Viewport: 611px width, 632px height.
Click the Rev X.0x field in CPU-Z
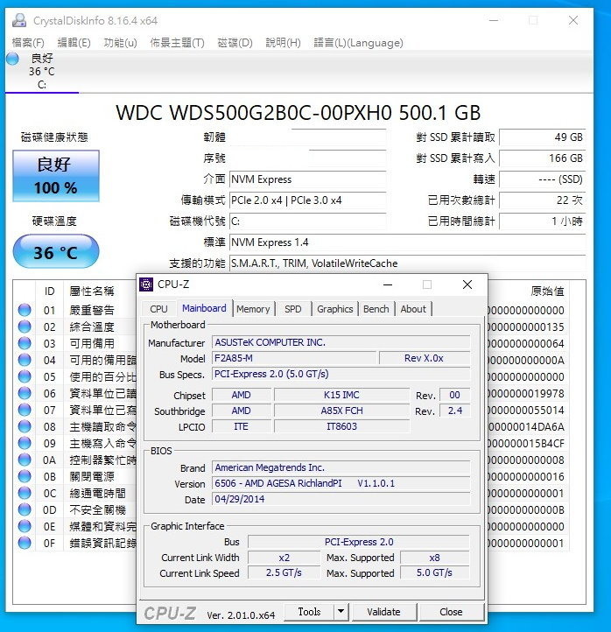[x=425, y=358]
